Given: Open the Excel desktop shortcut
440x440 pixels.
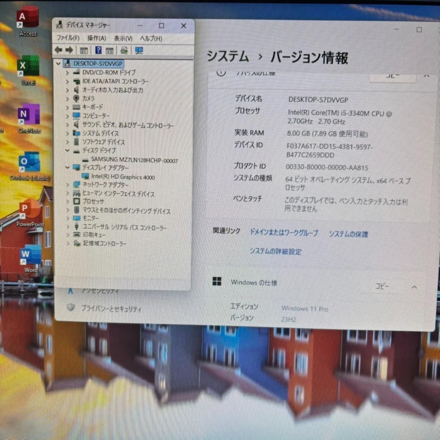Looking at the screenshot, I should [28, 67].
